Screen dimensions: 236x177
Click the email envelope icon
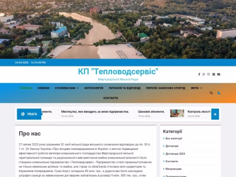[219, 74]
